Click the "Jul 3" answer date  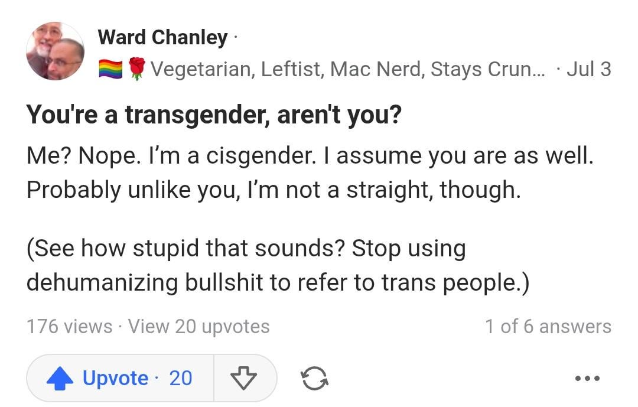588,70
